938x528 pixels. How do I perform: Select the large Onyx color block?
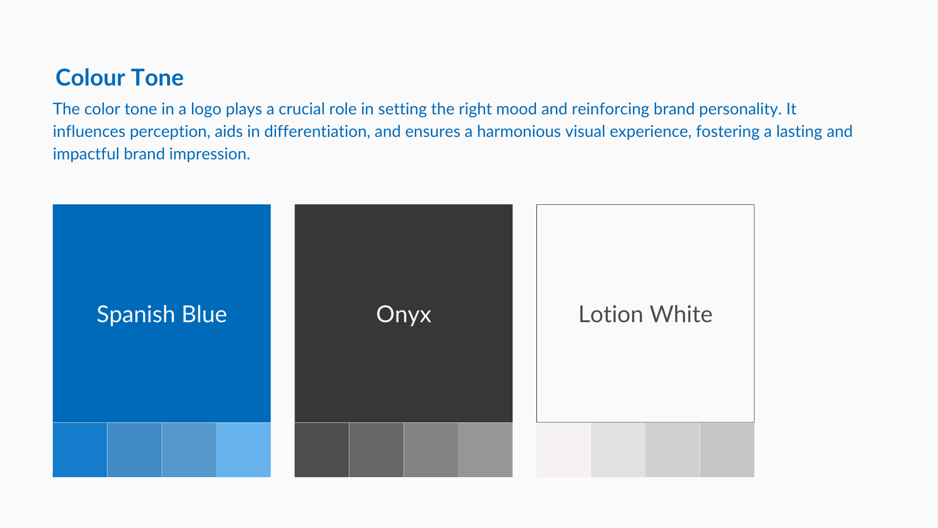click(x=404, y=313)
